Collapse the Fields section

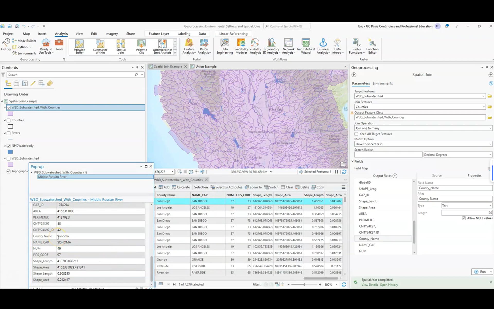(353, 161)
